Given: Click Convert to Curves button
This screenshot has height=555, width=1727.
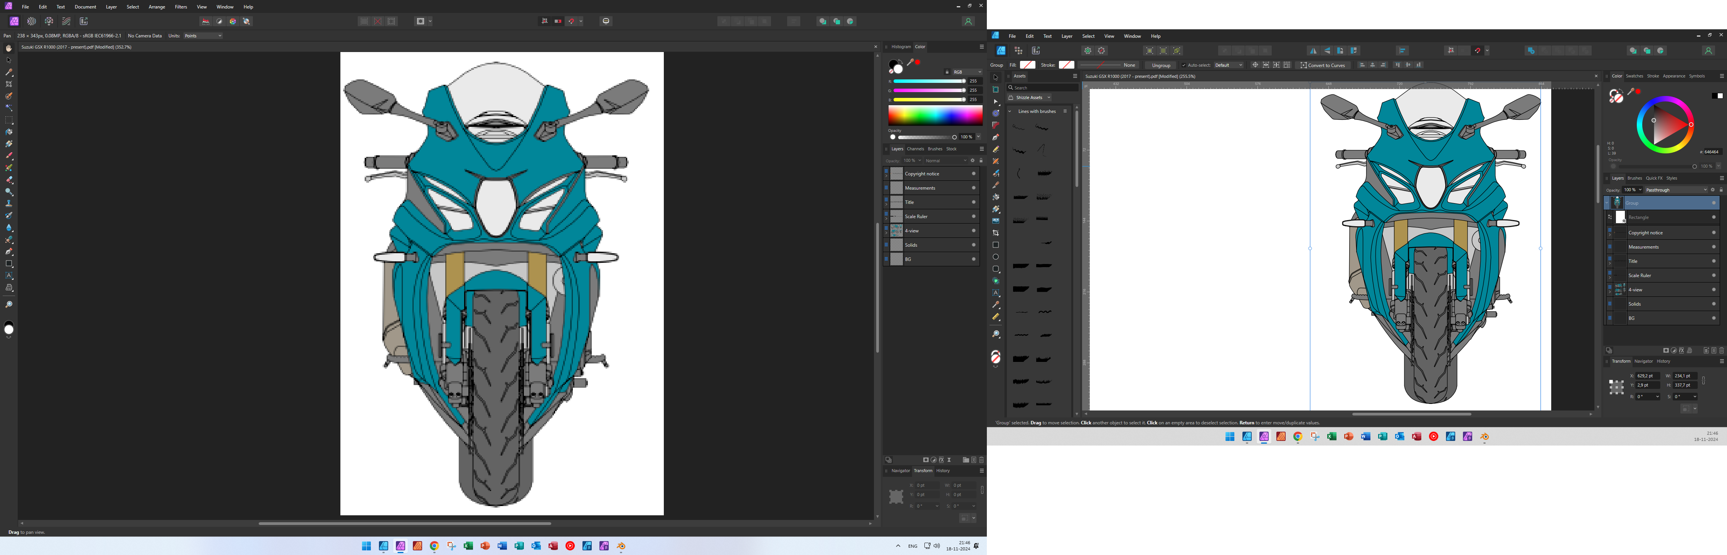Looking at the screenshot, I should point(1323,65).
